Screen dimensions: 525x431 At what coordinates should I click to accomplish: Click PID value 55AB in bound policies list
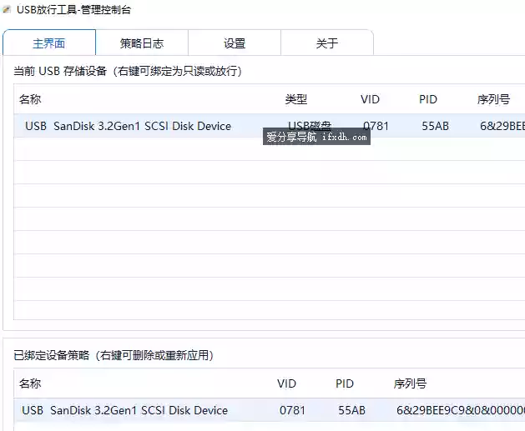pos(352,410)
